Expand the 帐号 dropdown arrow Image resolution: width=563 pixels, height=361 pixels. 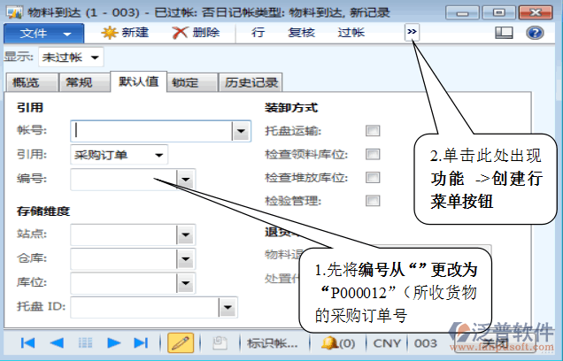(x=241, y=131)
